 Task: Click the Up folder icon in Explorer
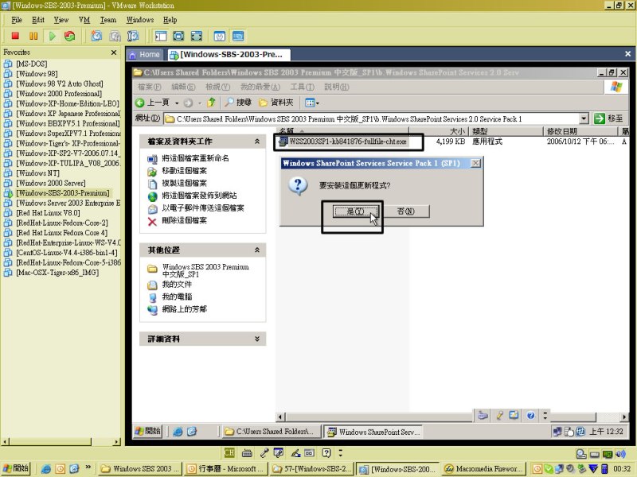click(x=211, y=103)
